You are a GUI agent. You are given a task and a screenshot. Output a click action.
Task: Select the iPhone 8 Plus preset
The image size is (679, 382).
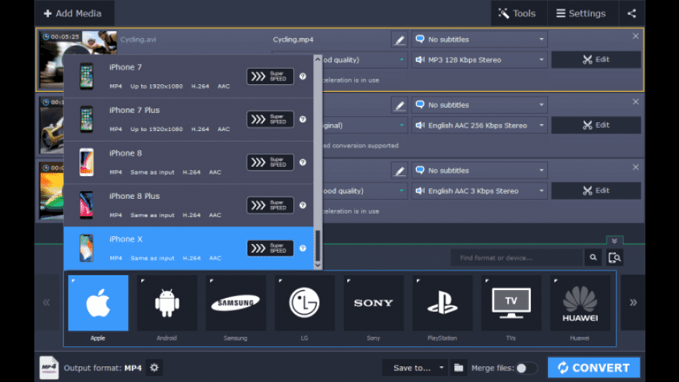coord(188,205)
